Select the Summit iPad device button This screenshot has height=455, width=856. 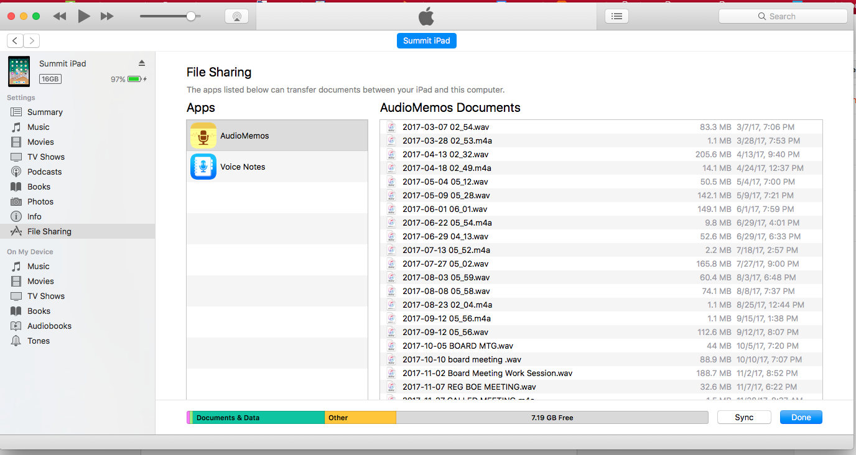pyautogui.click(x=427, y=41)
